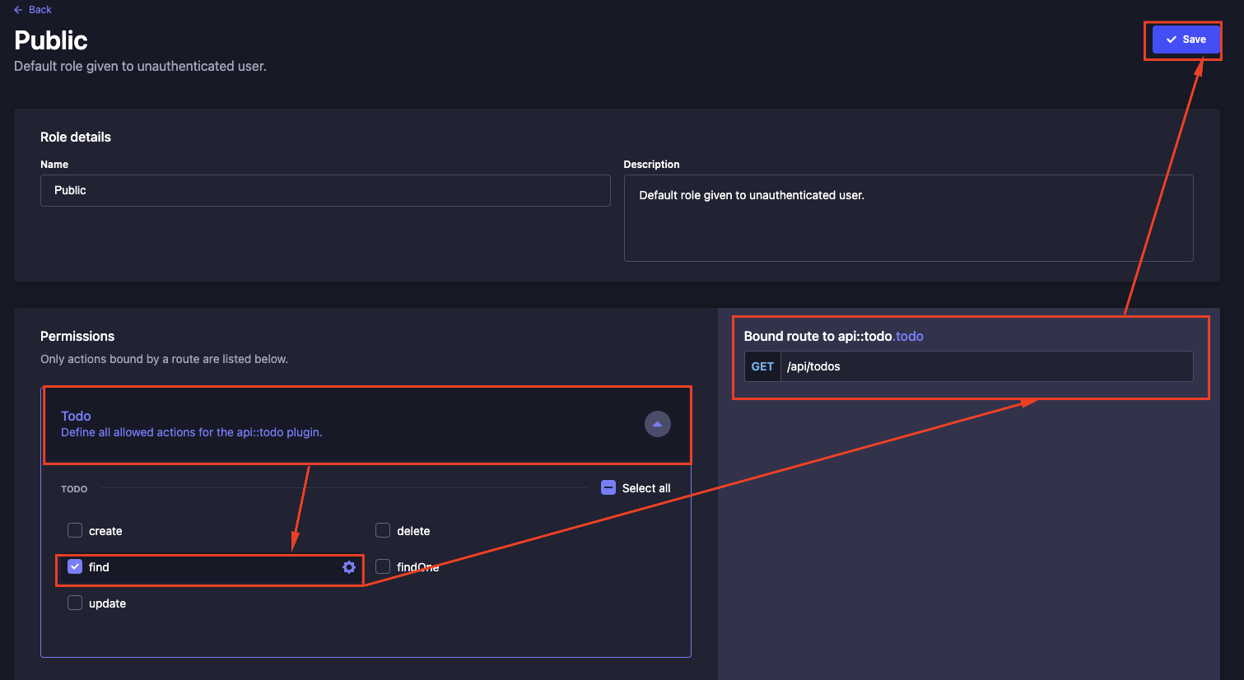The height and width of the screenshot is (680, 1244).
Task: Go back using the Back link
Action: [x=33, y=10]
